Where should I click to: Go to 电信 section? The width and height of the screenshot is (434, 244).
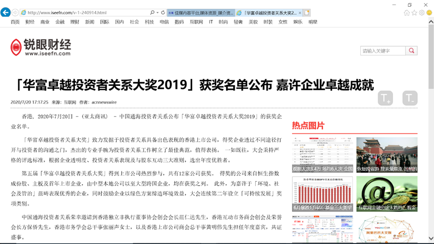tap(164, 22)
